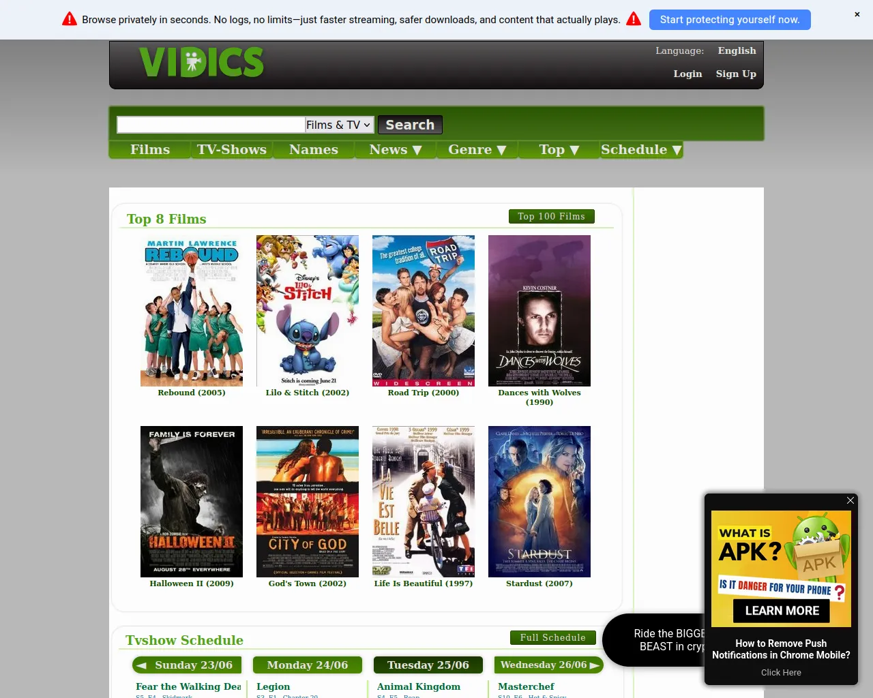The height and width of the screenshot is (698, 873).
Task: Click inside the search input field
Action: pos(210,125)
